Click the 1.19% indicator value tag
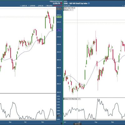This screenshot has width=125, height=125. coord(59,116)
